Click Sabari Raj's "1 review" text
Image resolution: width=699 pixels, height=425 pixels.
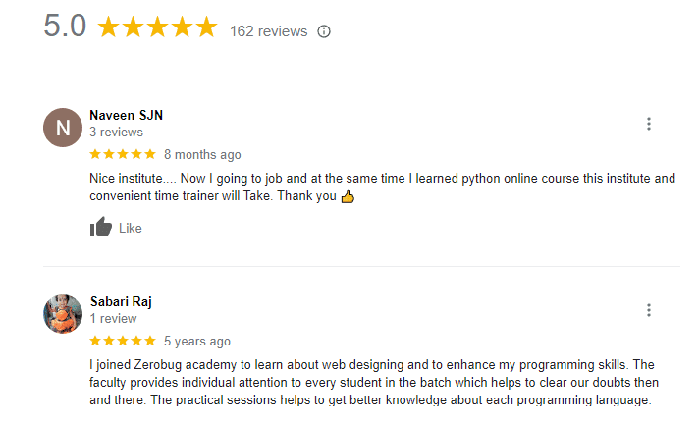click(x=113, y=318)
